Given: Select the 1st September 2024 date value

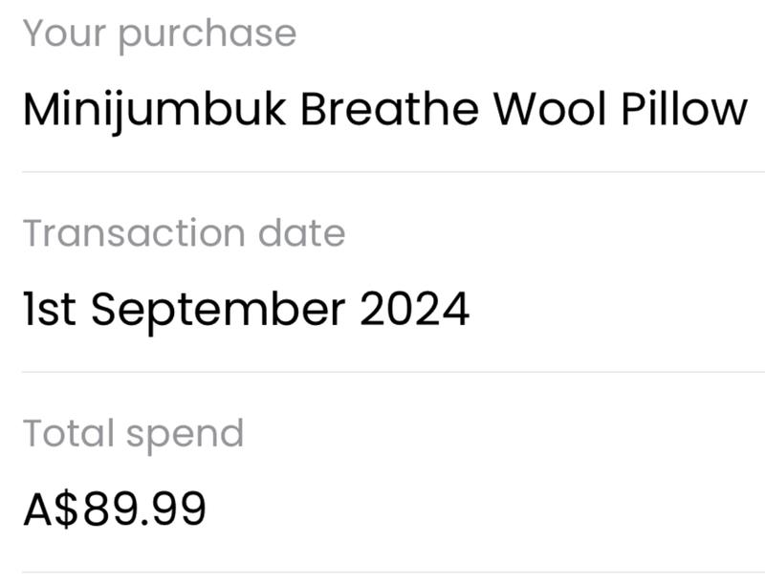Looking at the screenshot, I should coord(246,310).
